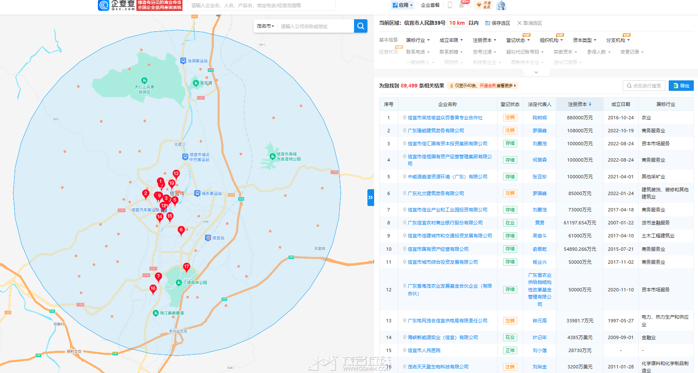This screenshot has width=698, height=373.
Task: Collapse the map with the blue arrow tab
Action: coord(370,198)
